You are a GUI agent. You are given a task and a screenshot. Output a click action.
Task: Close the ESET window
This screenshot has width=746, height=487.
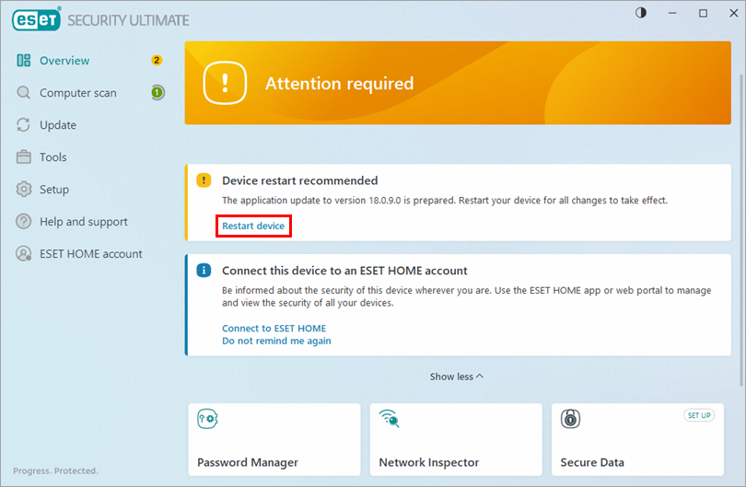click(x=734, y=13)
